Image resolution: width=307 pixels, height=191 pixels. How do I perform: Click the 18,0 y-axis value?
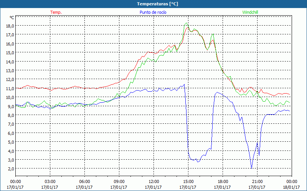tap(10, 26)
